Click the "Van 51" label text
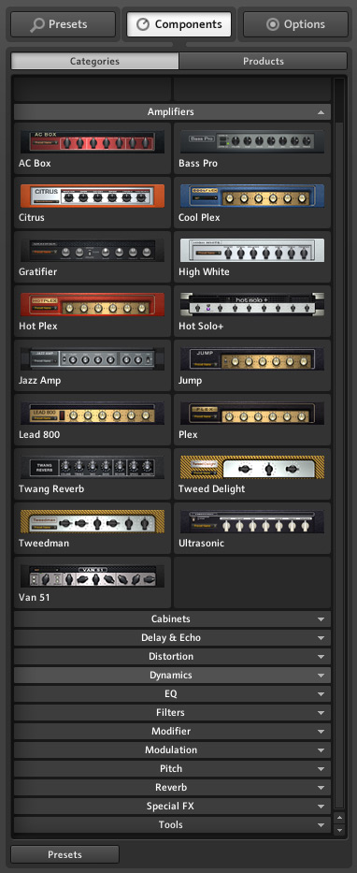357x873 pixels. coord(34,598)
